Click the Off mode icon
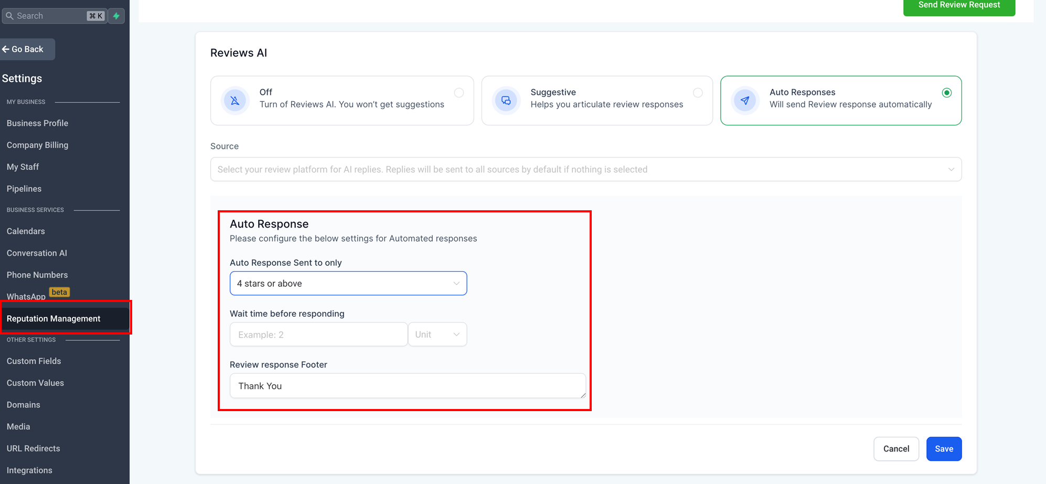 click(235, 100)
